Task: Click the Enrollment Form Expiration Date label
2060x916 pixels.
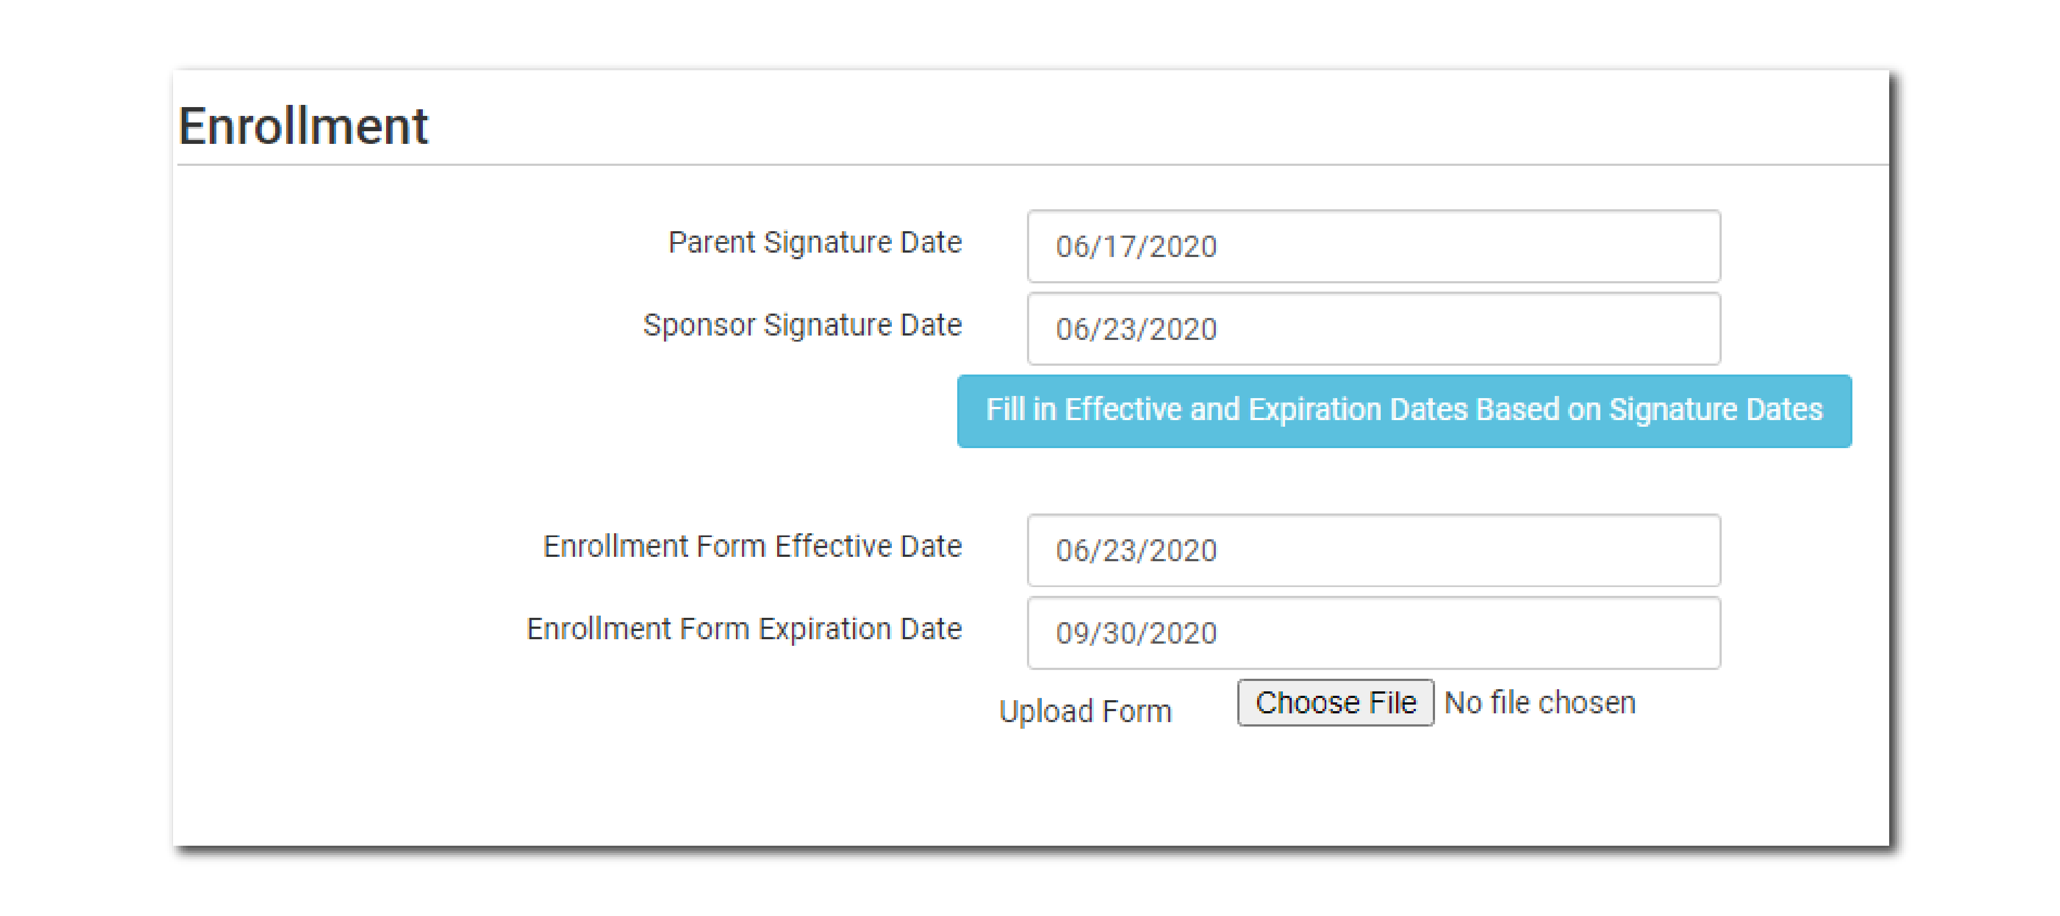Action: click(744, 629)
